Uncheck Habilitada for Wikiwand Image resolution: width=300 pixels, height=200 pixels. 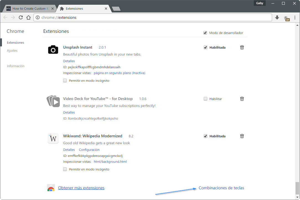pos(205,136)
